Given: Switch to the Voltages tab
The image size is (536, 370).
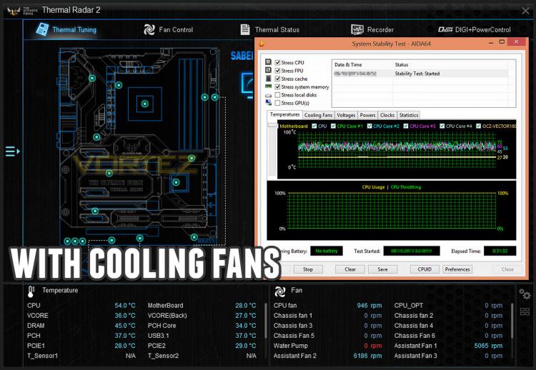Looking at the screenshot, I should click(x=346, y=115).
